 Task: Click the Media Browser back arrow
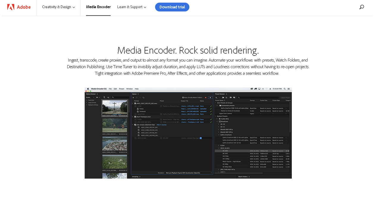97,97
